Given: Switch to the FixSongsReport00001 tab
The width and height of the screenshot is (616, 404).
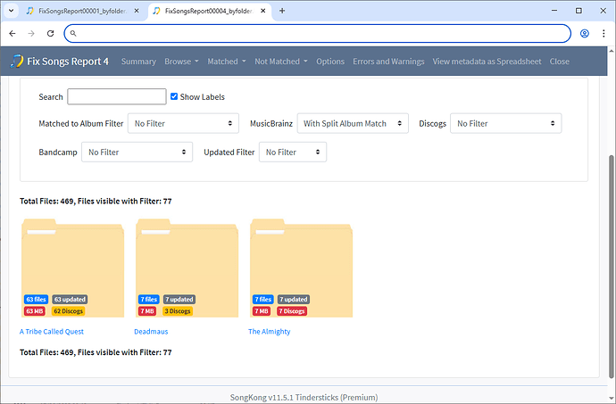Looking at the screenshot, I should click(x=82, y=11).
